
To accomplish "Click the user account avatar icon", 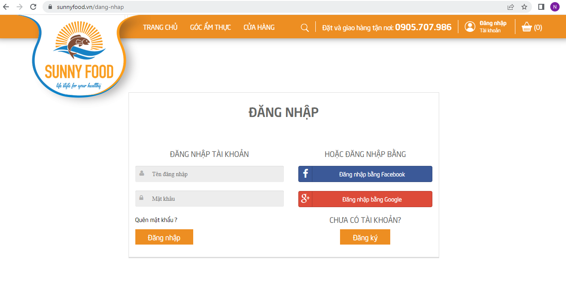I will (x=470, y=27).
